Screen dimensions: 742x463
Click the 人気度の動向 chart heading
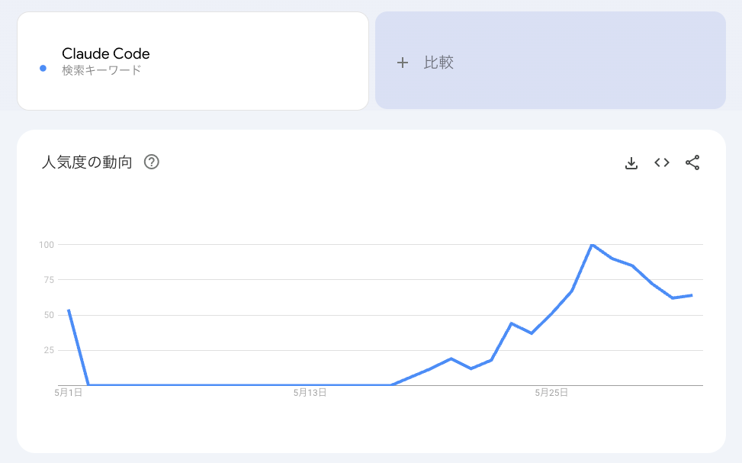click(87, 162)
